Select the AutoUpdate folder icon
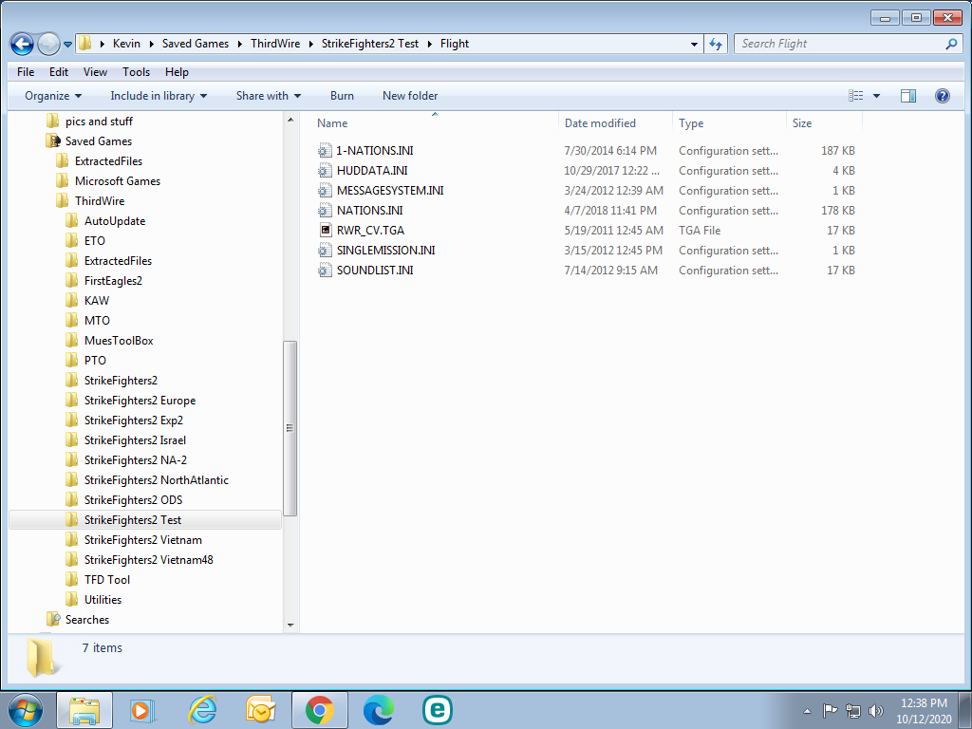The width and height of the screenshot is (972, 729). [x=72, y=220]
